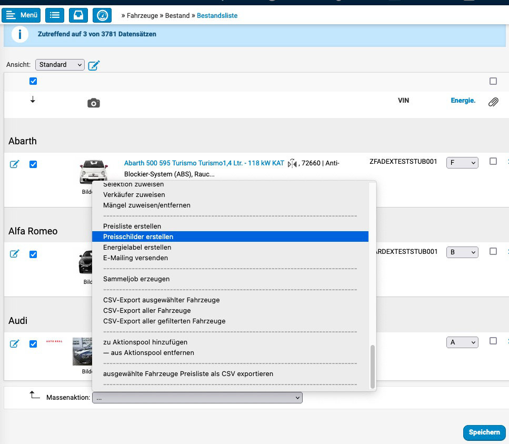Viewport: 509px width, 444px height.
Task: Choose 'CSV-Export aller Fahrzeuge' option
Action: click(147, 311)
